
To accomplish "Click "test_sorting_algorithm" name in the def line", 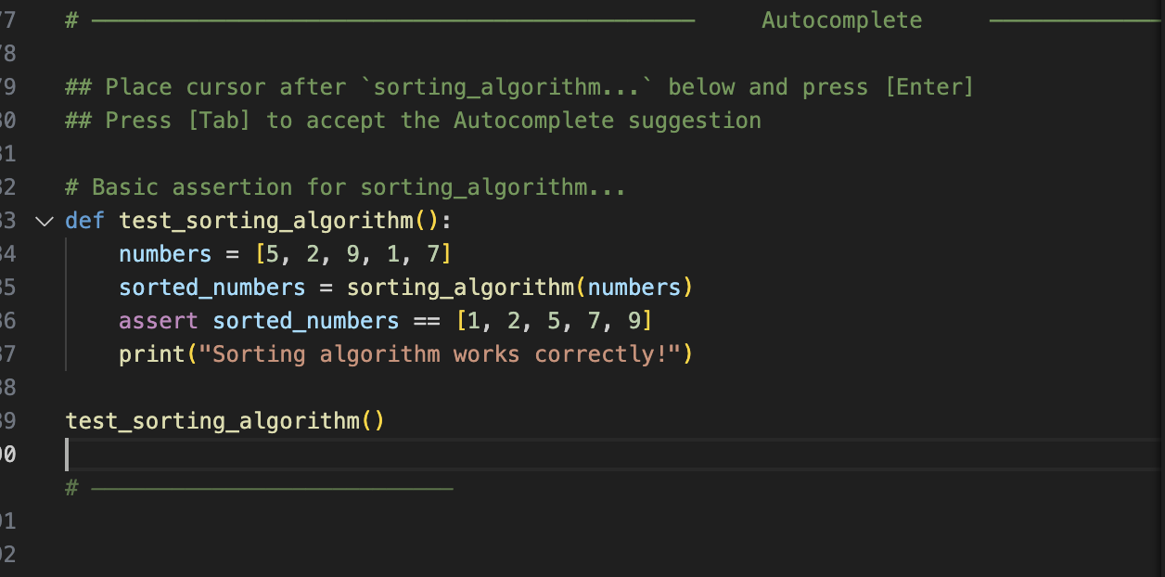I will (x=265, y=221).
